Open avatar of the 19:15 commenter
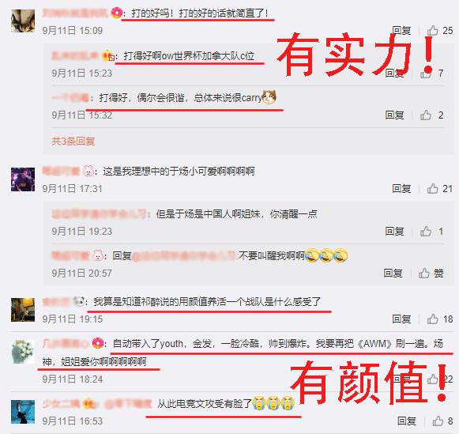The height and width of the screenshot is (434, 459). (23, 310)
